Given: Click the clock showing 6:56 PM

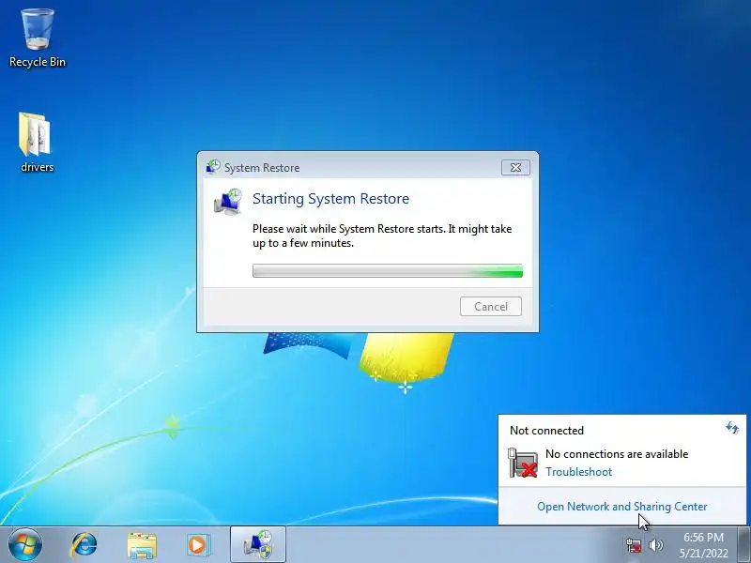Looking at the screenshot, I should point(703,537).
